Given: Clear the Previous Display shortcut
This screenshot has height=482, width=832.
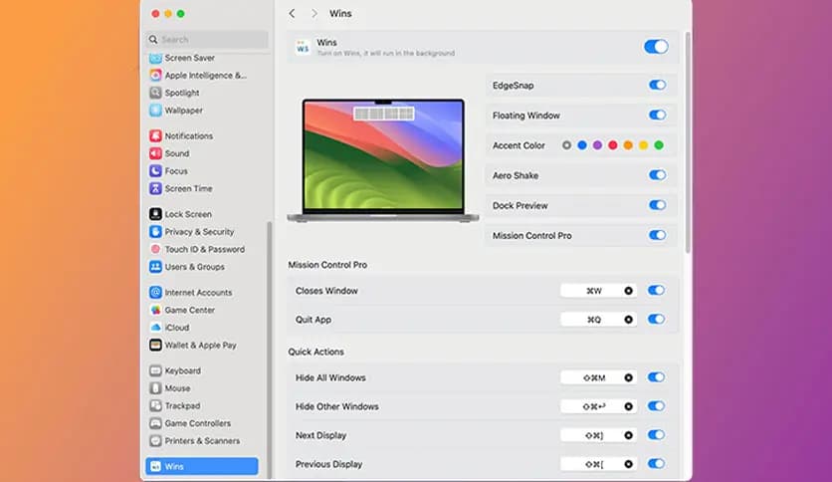Looking at the screenshot, I should coord(628,464).
